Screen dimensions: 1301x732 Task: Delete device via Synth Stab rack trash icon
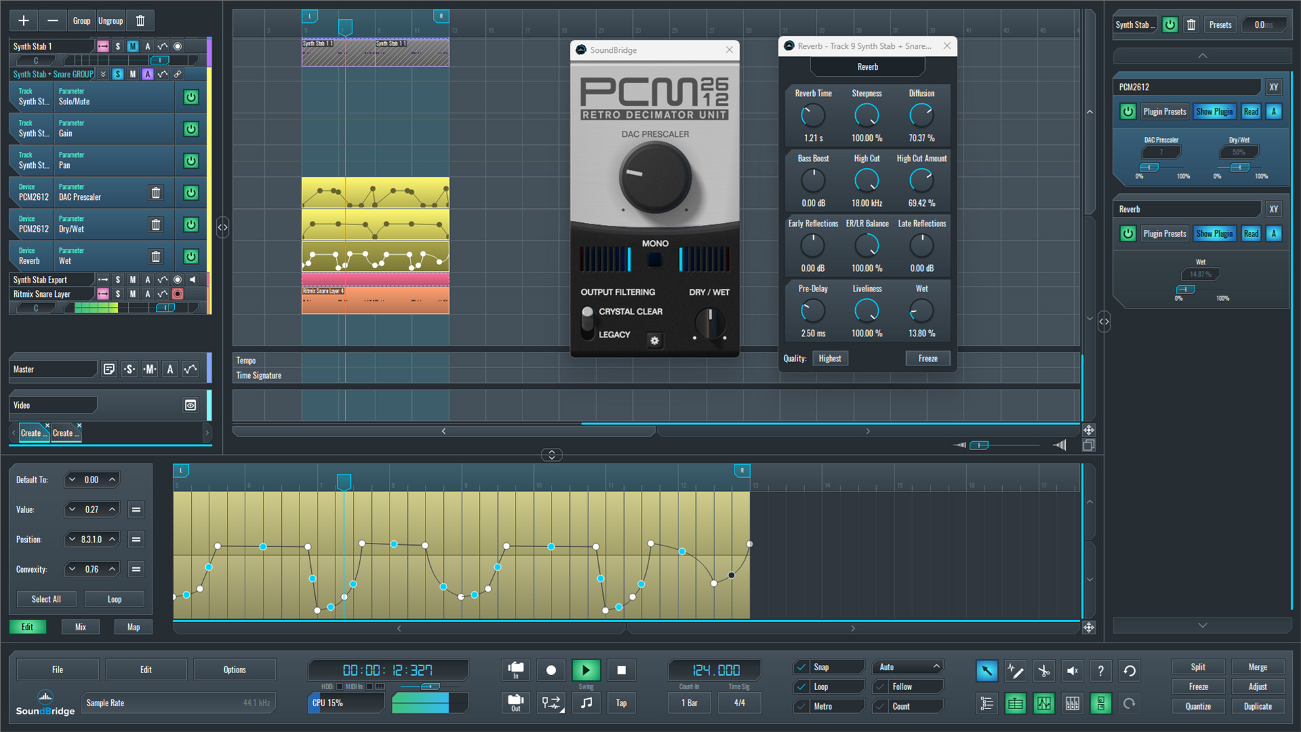point(1191,25)
